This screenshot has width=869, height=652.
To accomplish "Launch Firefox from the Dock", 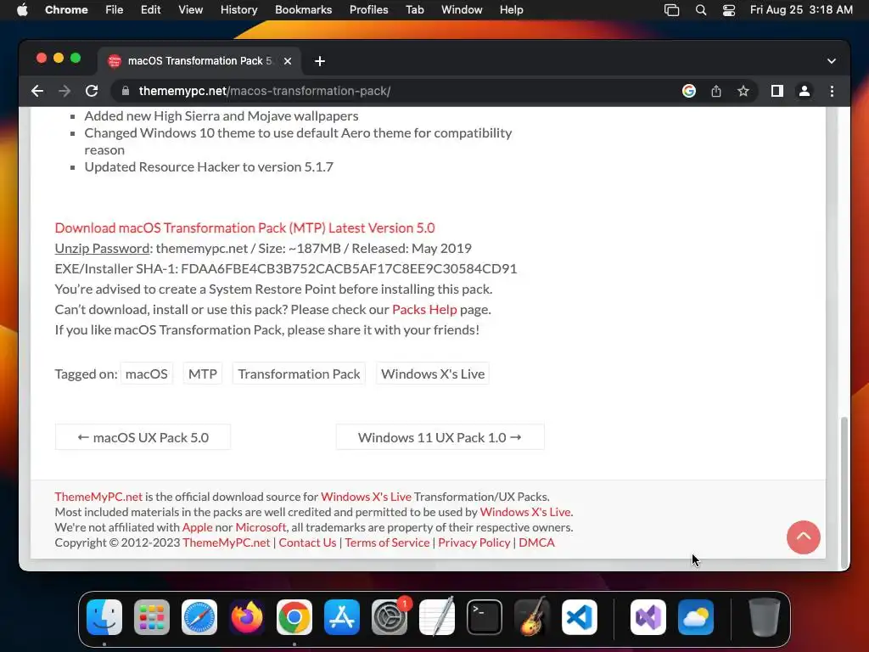I will 247,617.
